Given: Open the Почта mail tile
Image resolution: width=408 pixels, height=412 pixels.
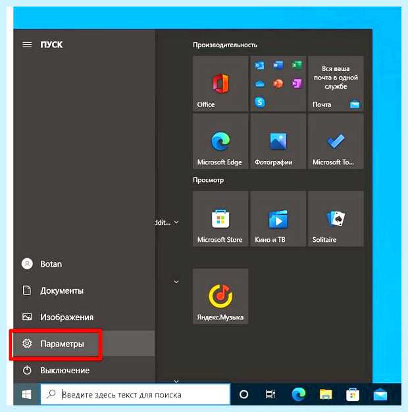Looking at the screenshot, I should click(x=336, y=83).
